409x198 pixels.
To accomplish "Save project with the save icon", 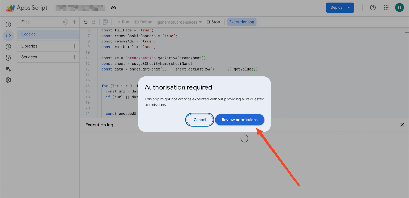I will [x=105, y=22].
